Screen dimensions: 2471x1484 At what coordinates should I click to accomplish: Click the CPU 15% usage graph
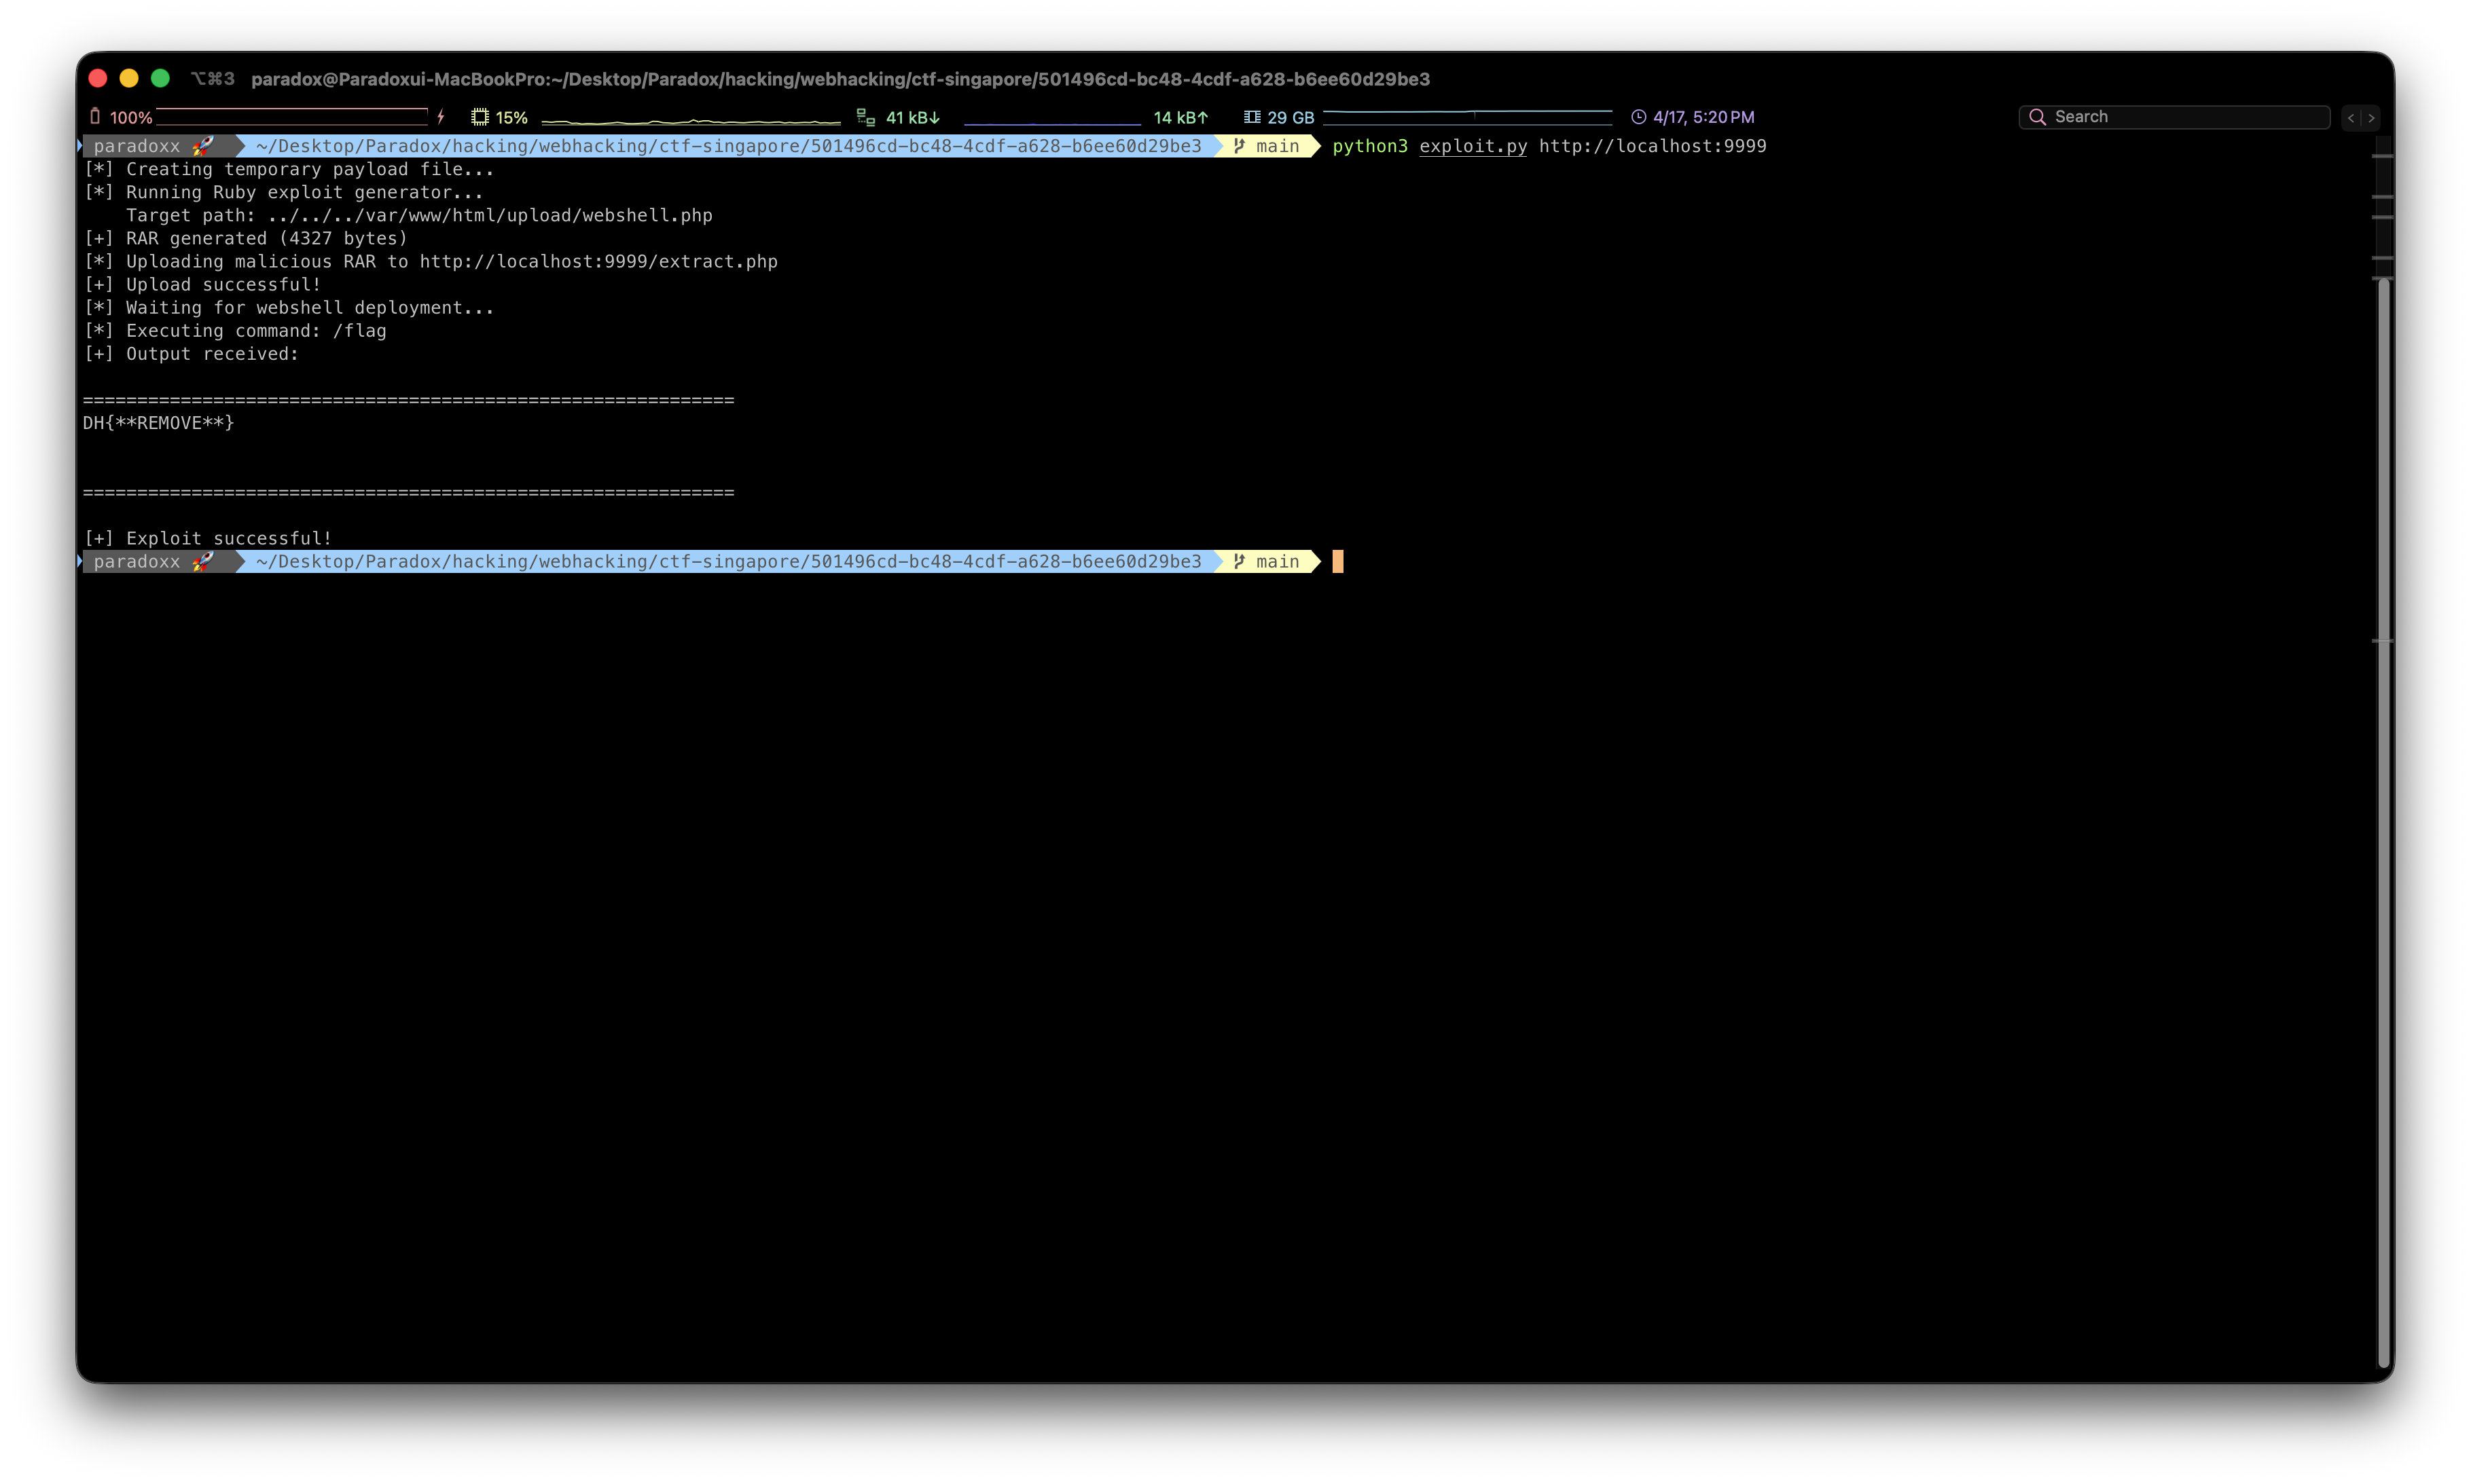click(x=690, y=120)
